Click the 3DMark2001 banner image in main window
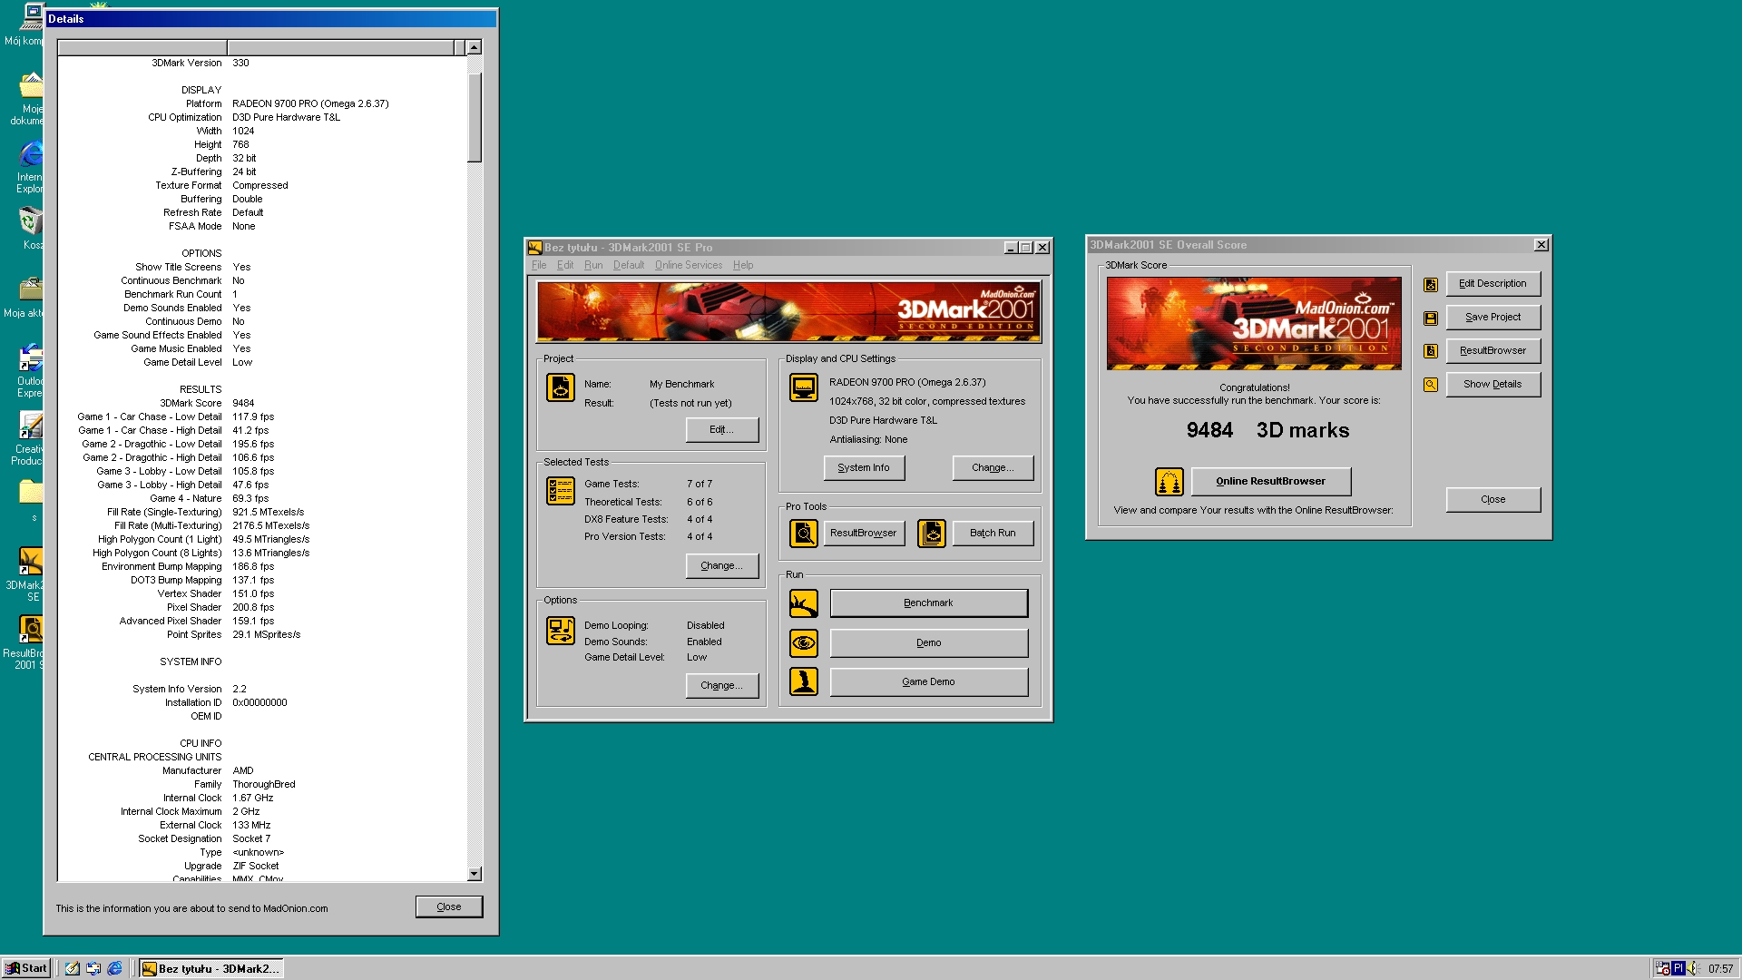The image size is (1742, 980). 788,312
